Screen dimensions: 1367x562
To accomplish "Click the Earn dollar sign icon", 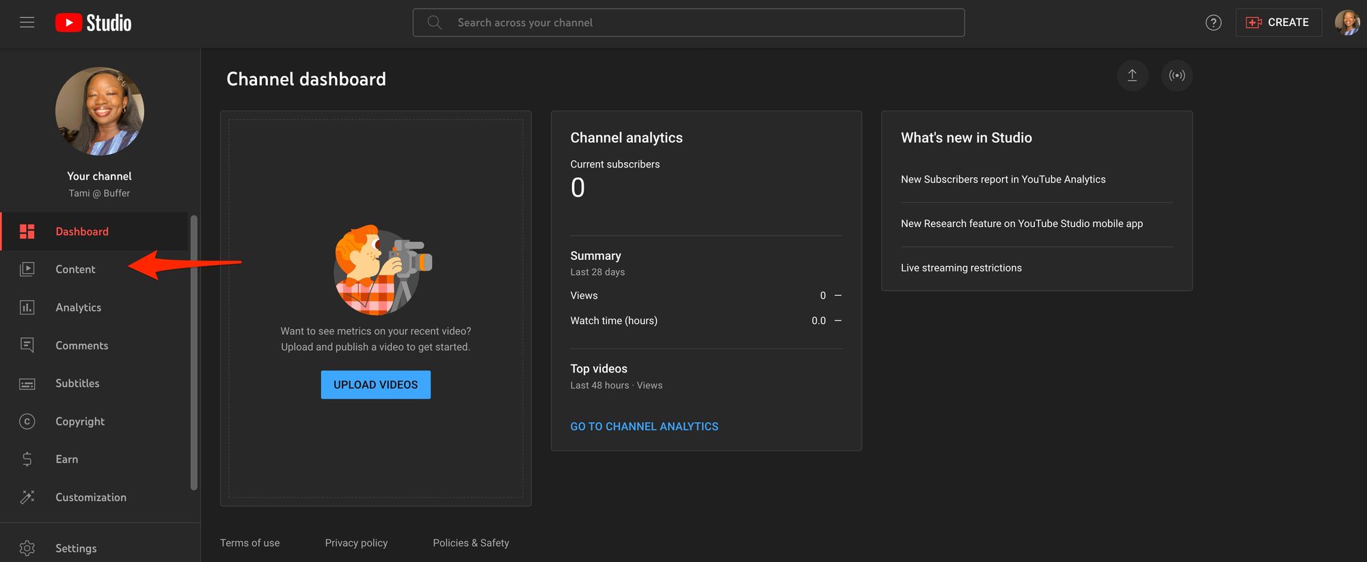I will (x=27, y=459).
